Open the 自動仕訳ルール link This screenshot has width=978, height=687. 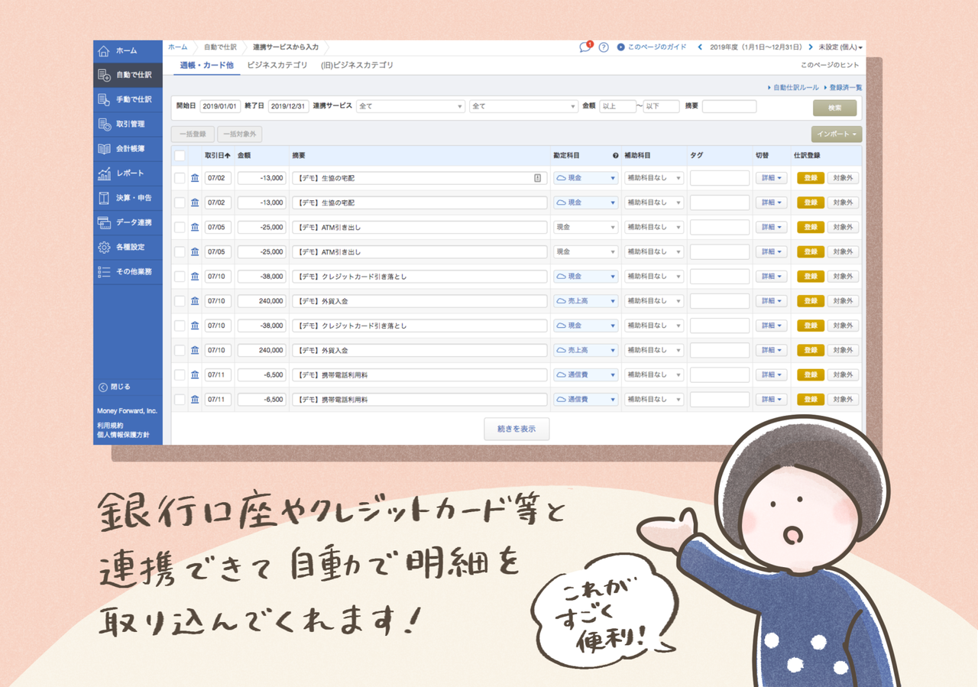click(793, 88)
